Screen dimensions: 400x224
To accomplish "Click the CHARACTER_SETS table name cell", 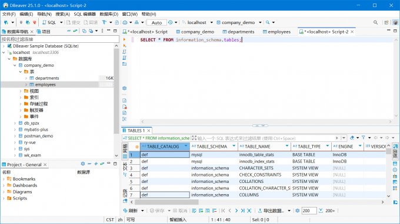I will click(264, 168).
